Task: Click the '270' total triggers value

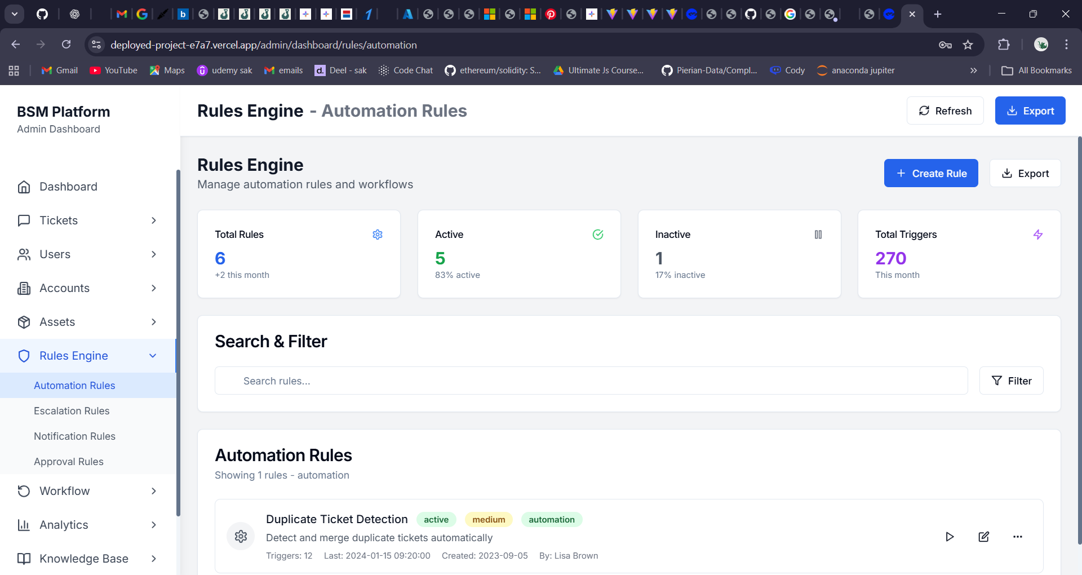Action: click(x=890, y=258)
